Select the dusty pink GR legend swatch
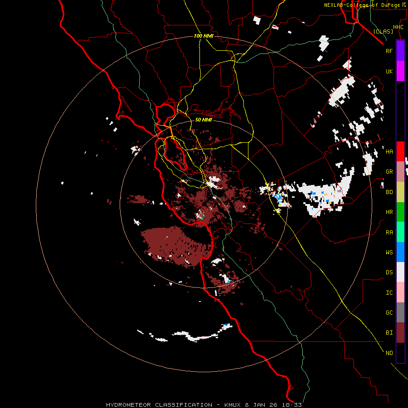The width and height of the screenshot is (408, 408). pos(400,172)
